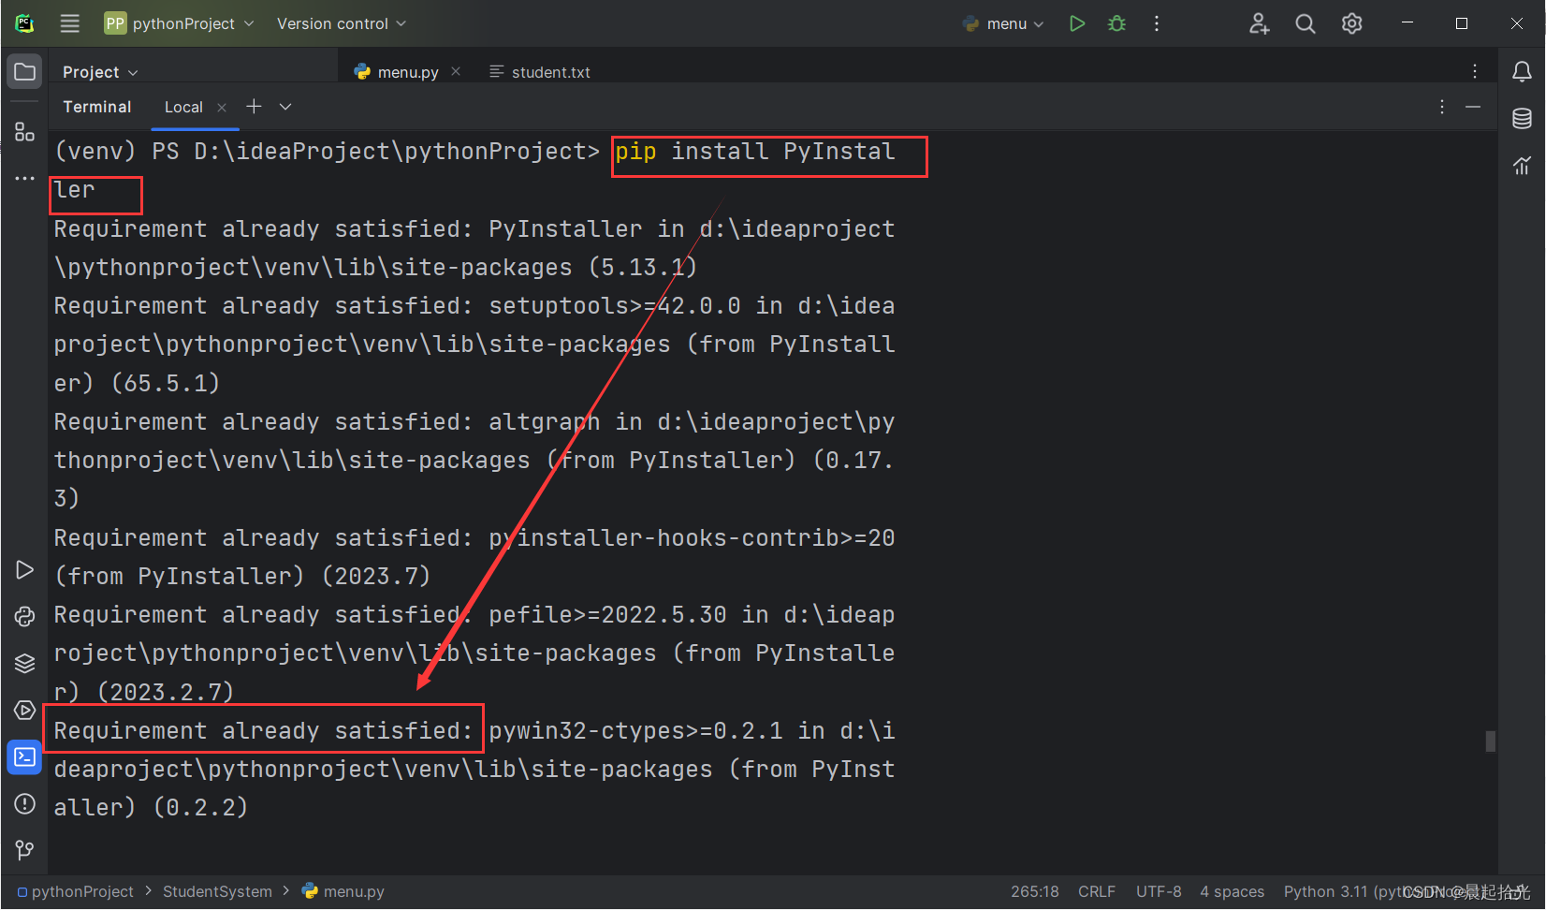Open the Notifications bell icon
Image resolution: width=1546 pixels, height=910 pixels.
(1521, 70)
